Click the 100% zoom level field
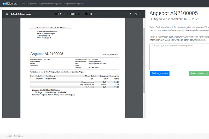This screenshot has height=139, width=209. click(x=73, y=14)
